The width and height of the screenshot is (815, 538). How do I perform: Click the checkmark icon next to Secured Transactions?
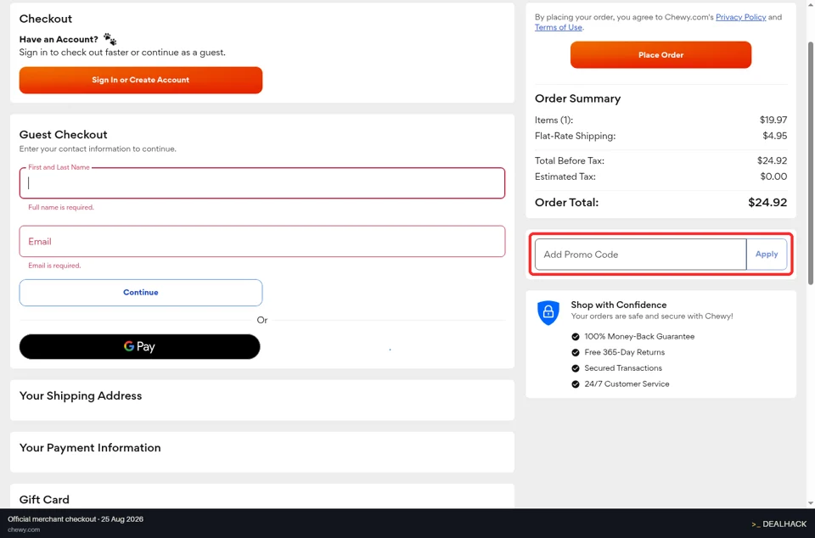point(576,368)
